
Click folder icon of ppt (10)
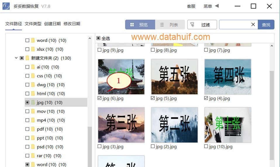33,138
